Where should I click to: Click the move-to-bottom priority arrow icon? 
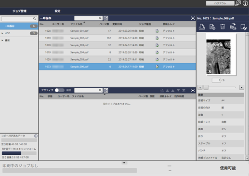(x=183, y=91)
